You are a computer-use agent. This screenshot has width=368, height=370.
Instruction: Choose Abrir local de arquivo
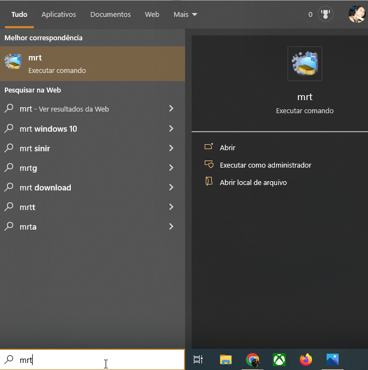click(253, 182)
